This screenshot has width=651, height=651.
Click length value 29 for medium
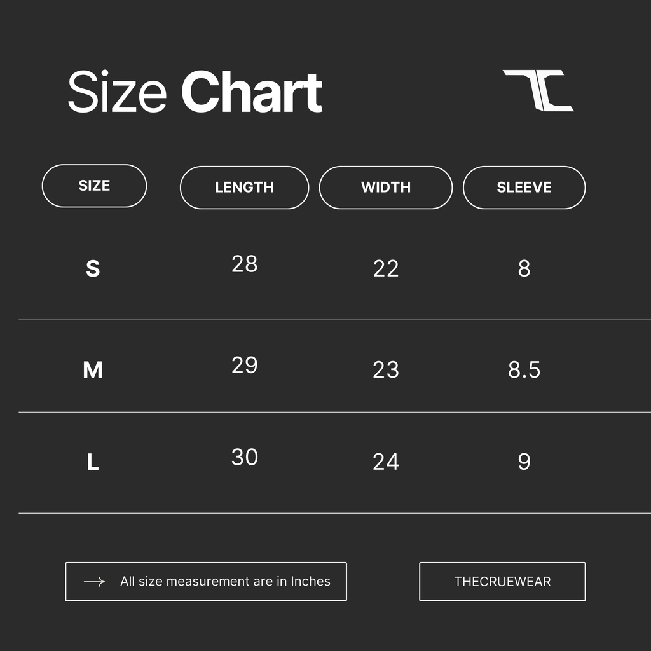click(245, 366)
